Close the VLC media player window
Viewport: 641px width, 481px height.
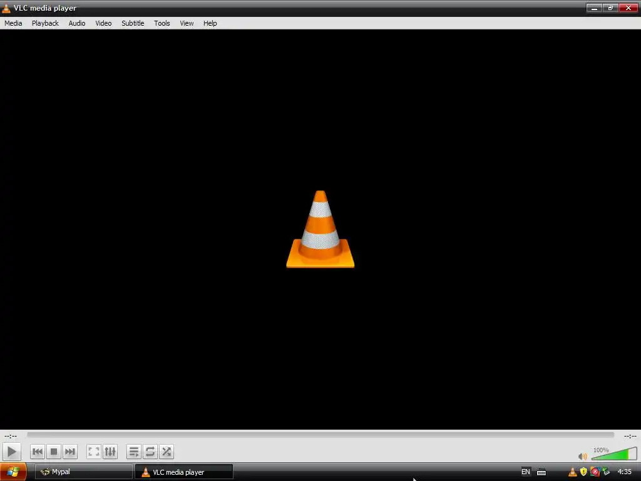click(628, 8)
